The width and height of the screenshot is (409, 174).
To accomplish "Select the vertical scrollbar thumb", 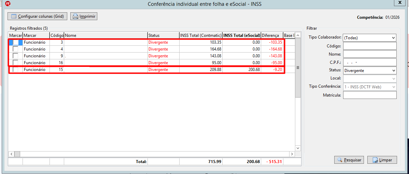I will click(x=298, y=68).
